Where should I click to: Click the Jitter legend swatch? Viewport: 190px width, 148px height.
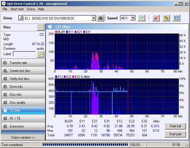pos(82,77)
